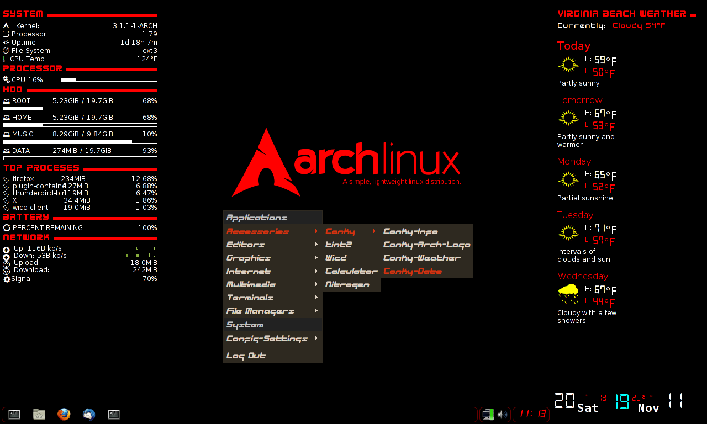707x424 pixels.
Task: Click the thermometer icon beside CPU Temp
Action: tap(4, 59)
